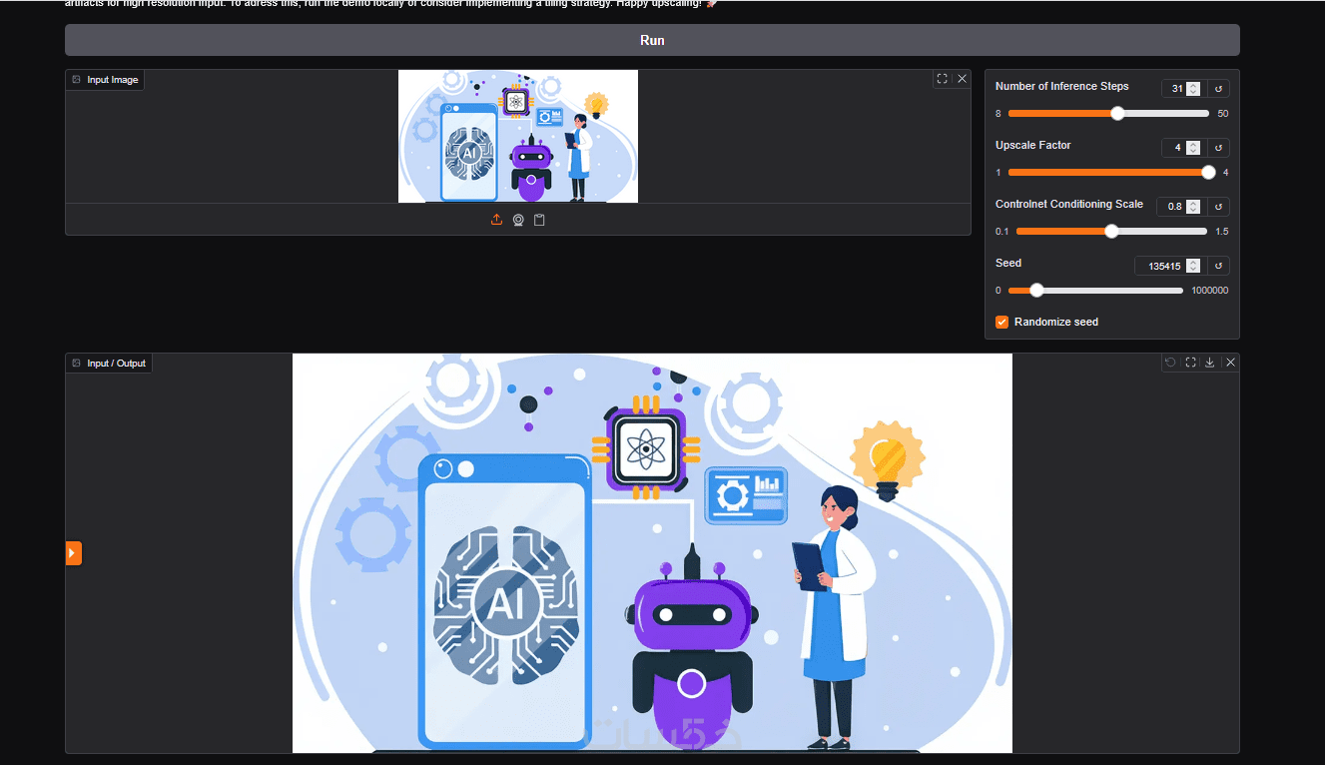Click the Controlnet Conditioning Scale stepper arrows
1325x765 pixels.
(x=1193, y=207)
